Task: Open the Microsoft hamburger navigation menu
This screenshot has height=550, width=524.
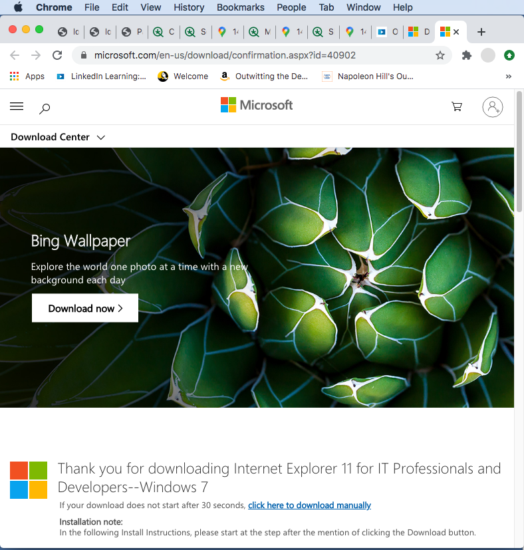Action: (17, 106)
